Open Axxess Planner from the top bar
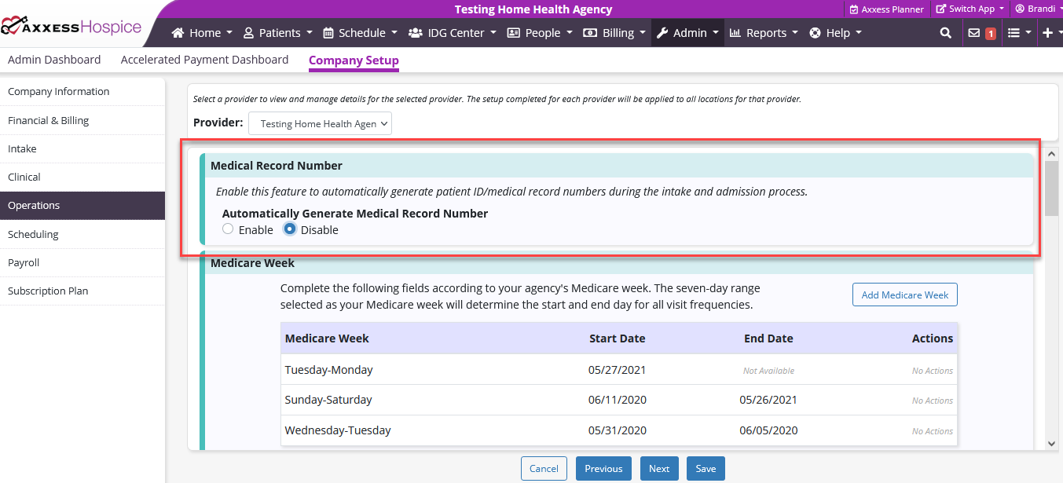 886,9
